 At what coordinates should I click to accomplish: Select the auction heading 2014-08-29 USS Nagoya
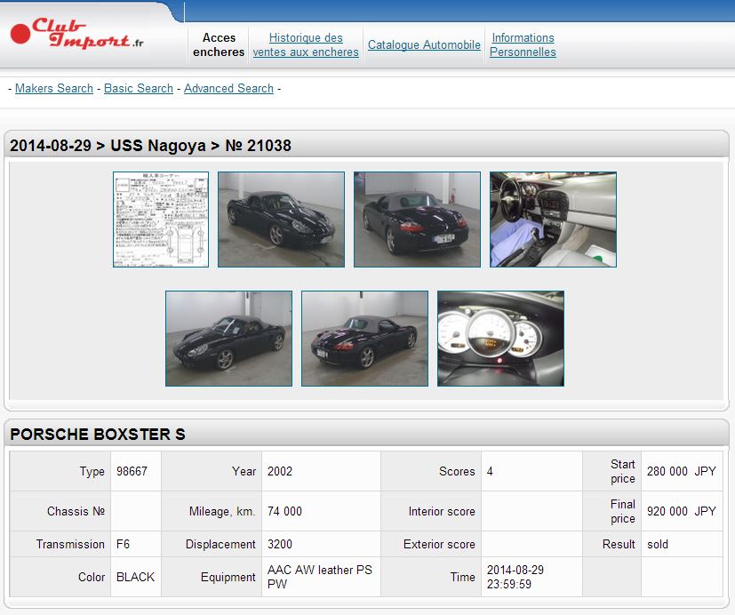(x=150, y=146)
